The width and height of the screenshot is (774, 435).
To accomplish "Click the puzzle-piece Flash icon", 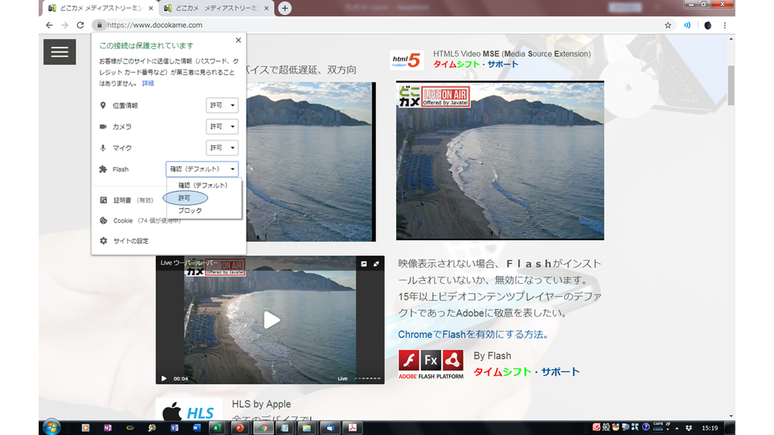I will coord(103,169).
